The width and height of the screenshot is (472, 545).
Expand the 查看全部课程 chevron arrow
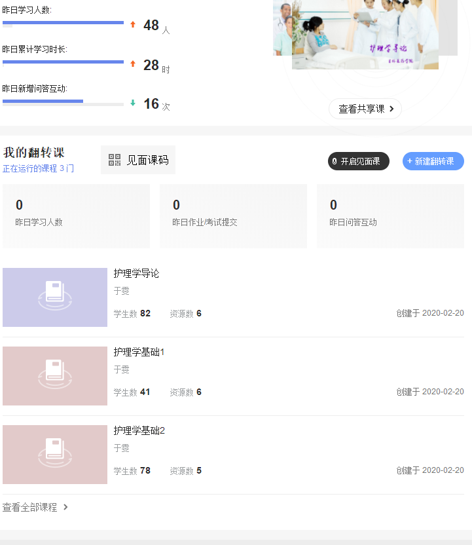65,507
